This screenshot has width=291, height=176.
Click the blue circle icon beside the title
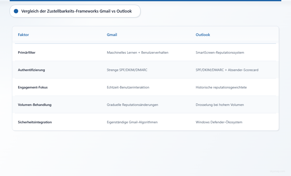click(x=16, y=11)
